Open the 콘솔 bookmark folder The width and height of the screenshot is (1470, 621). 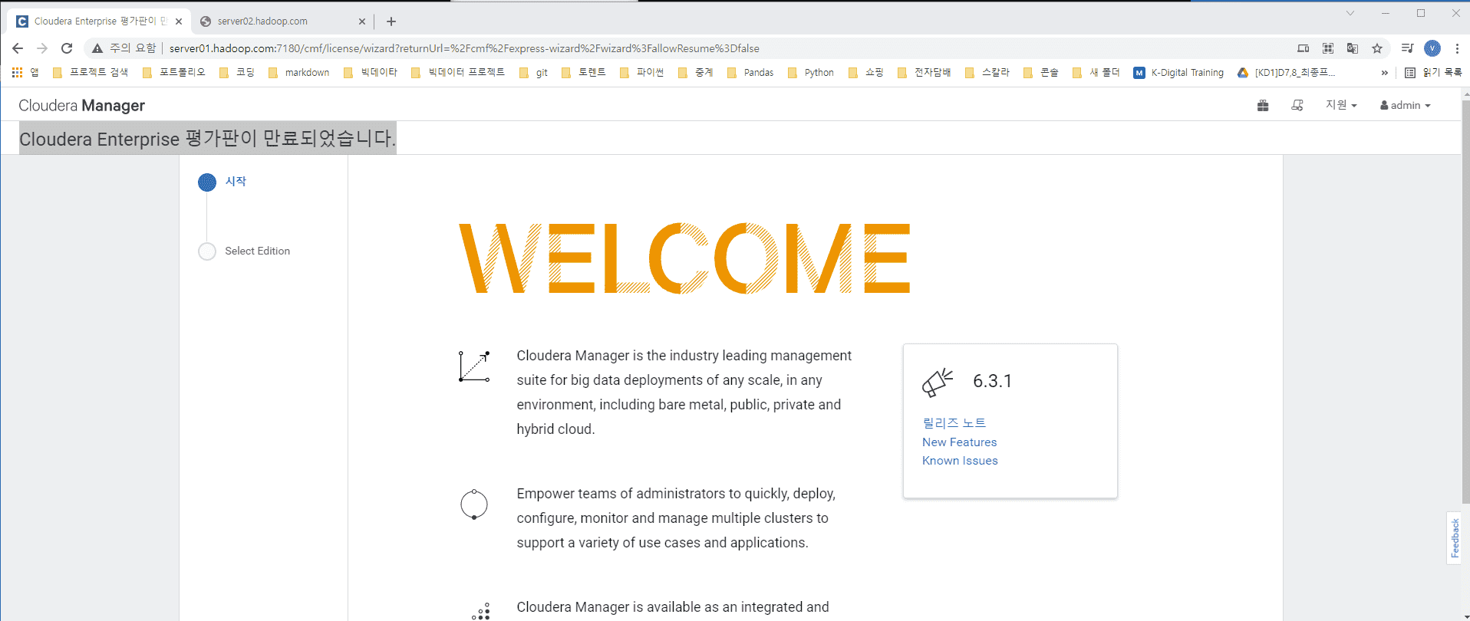1041,73
